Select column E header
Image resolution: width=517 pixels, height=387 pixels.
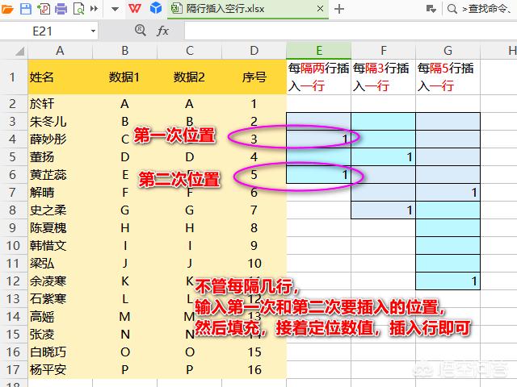click(318, 51)
